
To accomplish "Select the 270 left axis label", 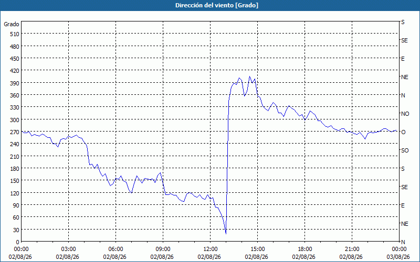I will (15, 132).
